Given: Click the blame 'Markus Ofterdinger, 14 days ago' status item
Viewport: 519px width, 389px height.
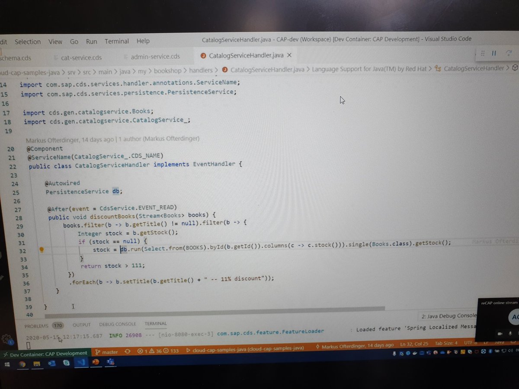Looking at the screenshot, I should click(355, 345).
